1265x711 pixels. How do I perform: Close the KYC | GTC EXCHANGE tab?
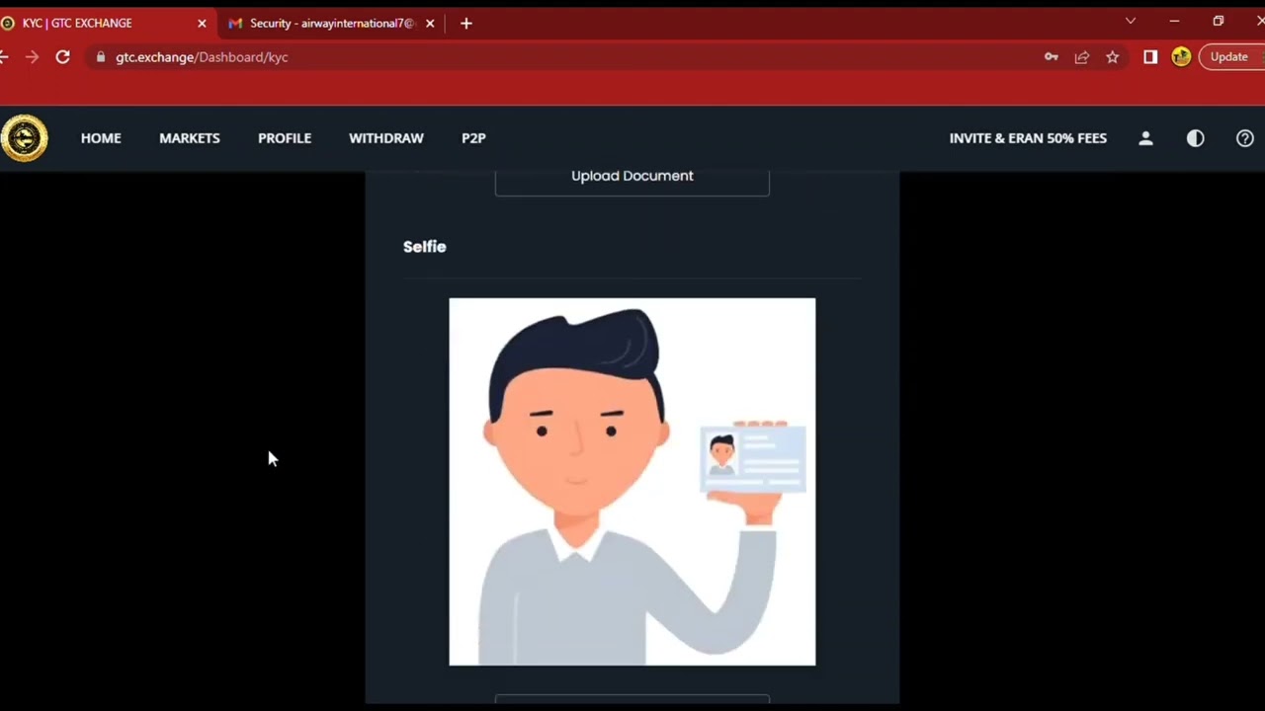click(202, 23)
